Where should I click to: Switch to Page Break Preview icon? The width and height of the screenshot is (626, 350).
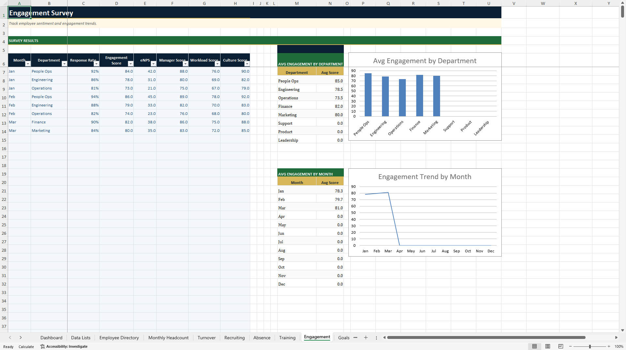[561, 346]
